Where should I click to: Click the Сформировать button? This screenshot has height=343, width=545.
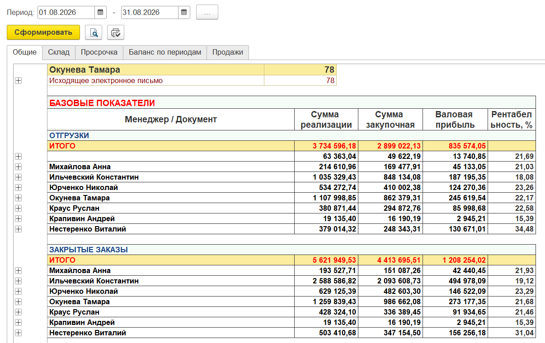coord(43,32)
